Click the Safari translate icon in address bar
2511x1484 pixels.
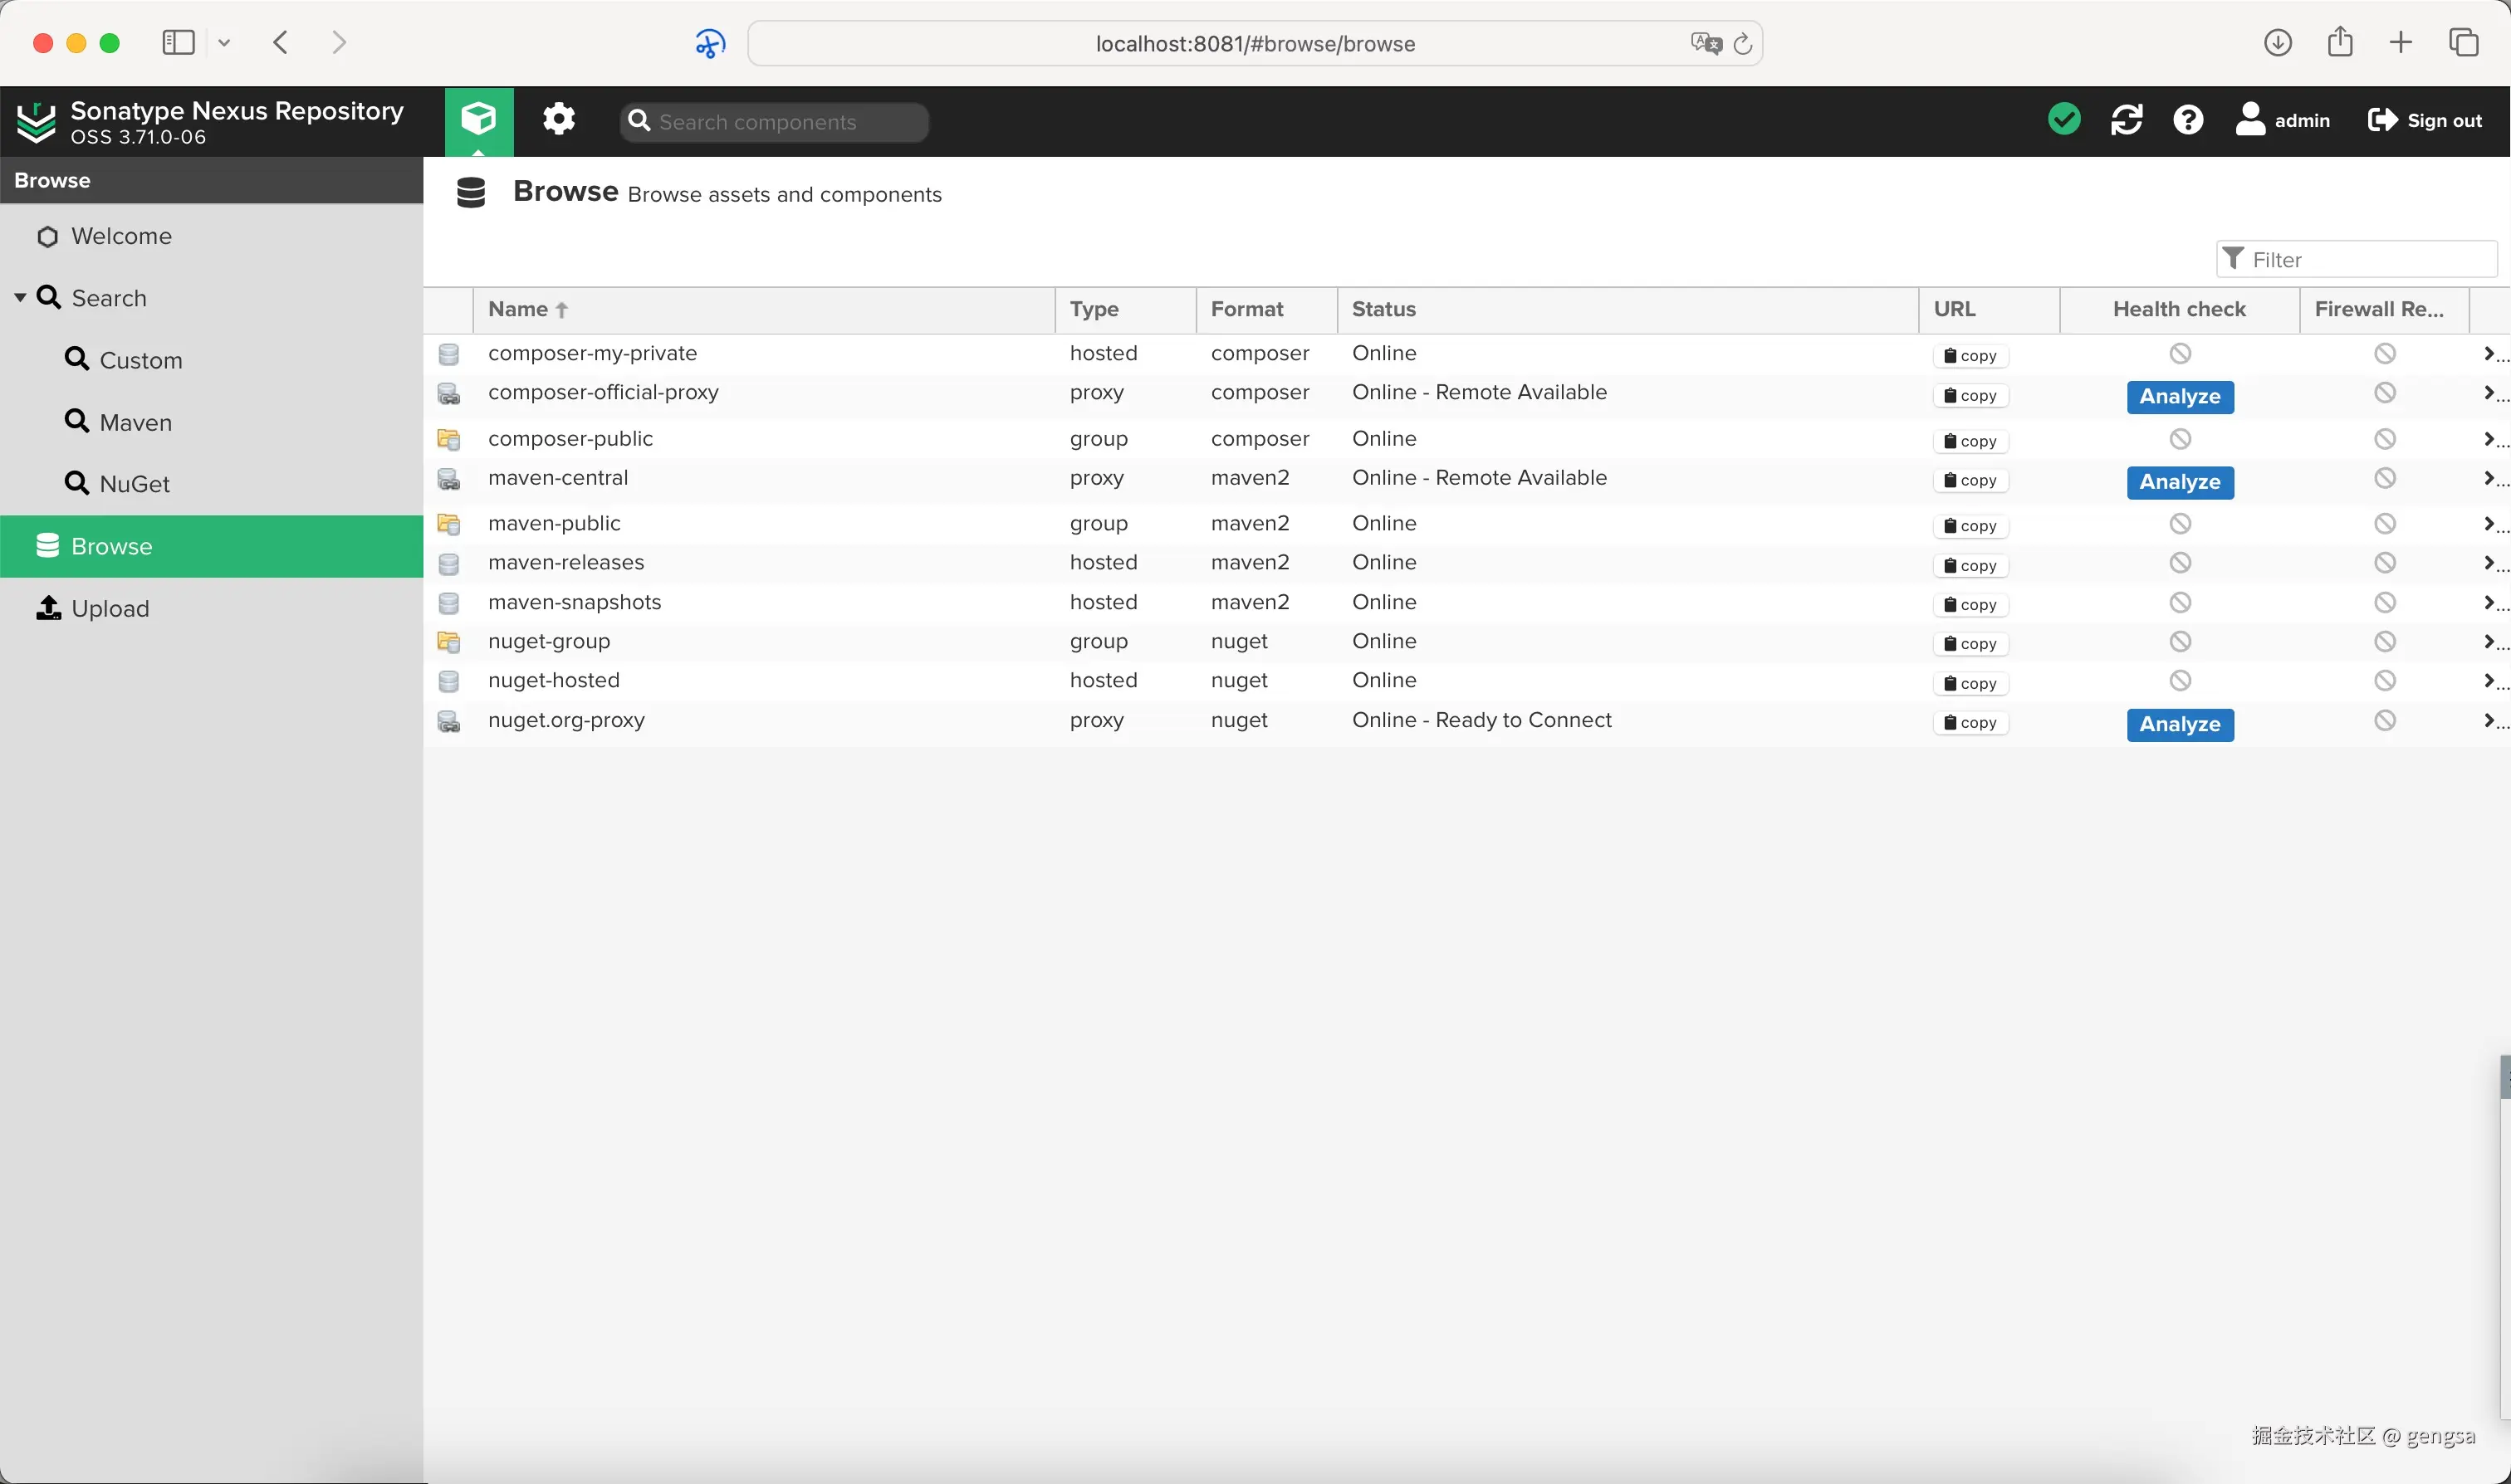1705,43
